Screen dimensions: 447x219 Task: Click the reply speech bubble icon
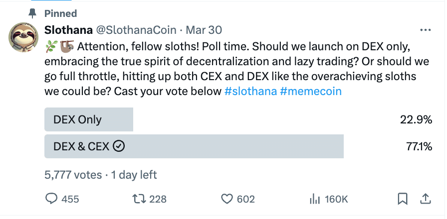tap(52, 199)
